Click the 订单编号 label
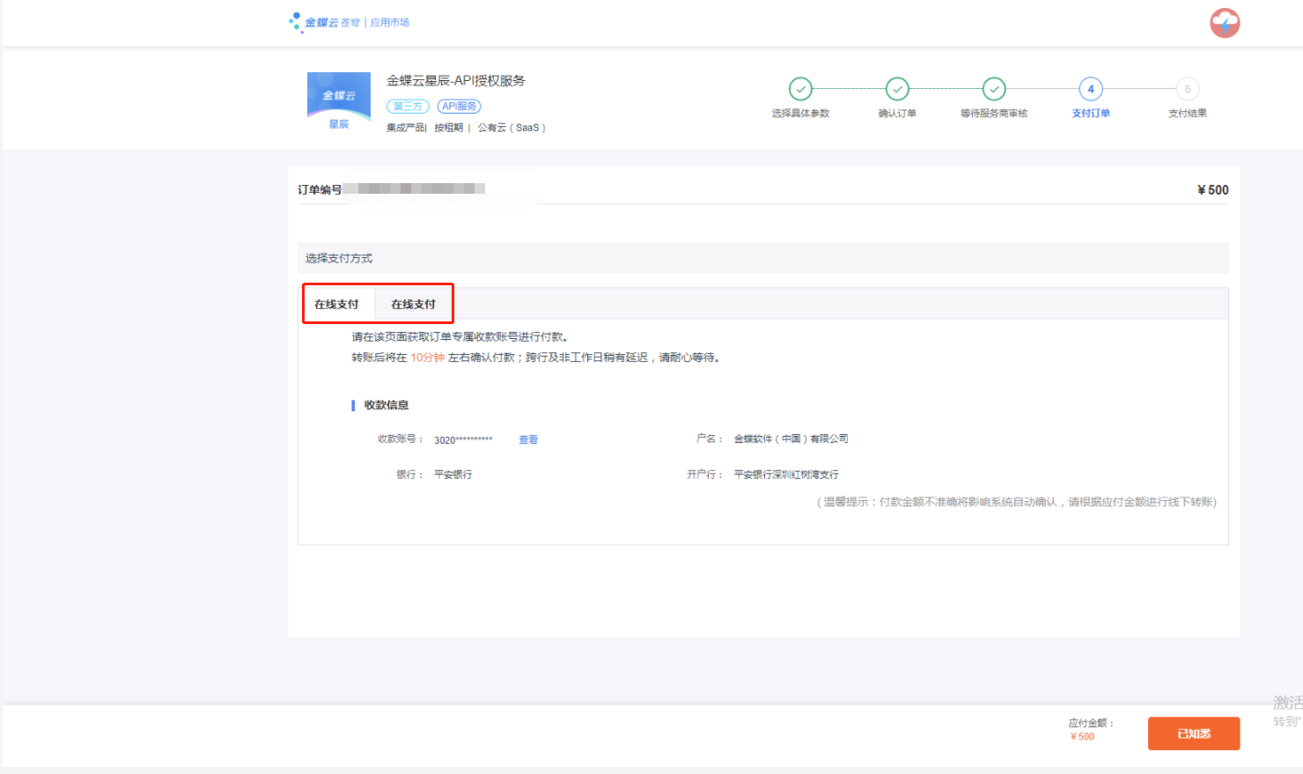Image resolution: width=1303 pixels, height=774 pixels. coord(320,189)
